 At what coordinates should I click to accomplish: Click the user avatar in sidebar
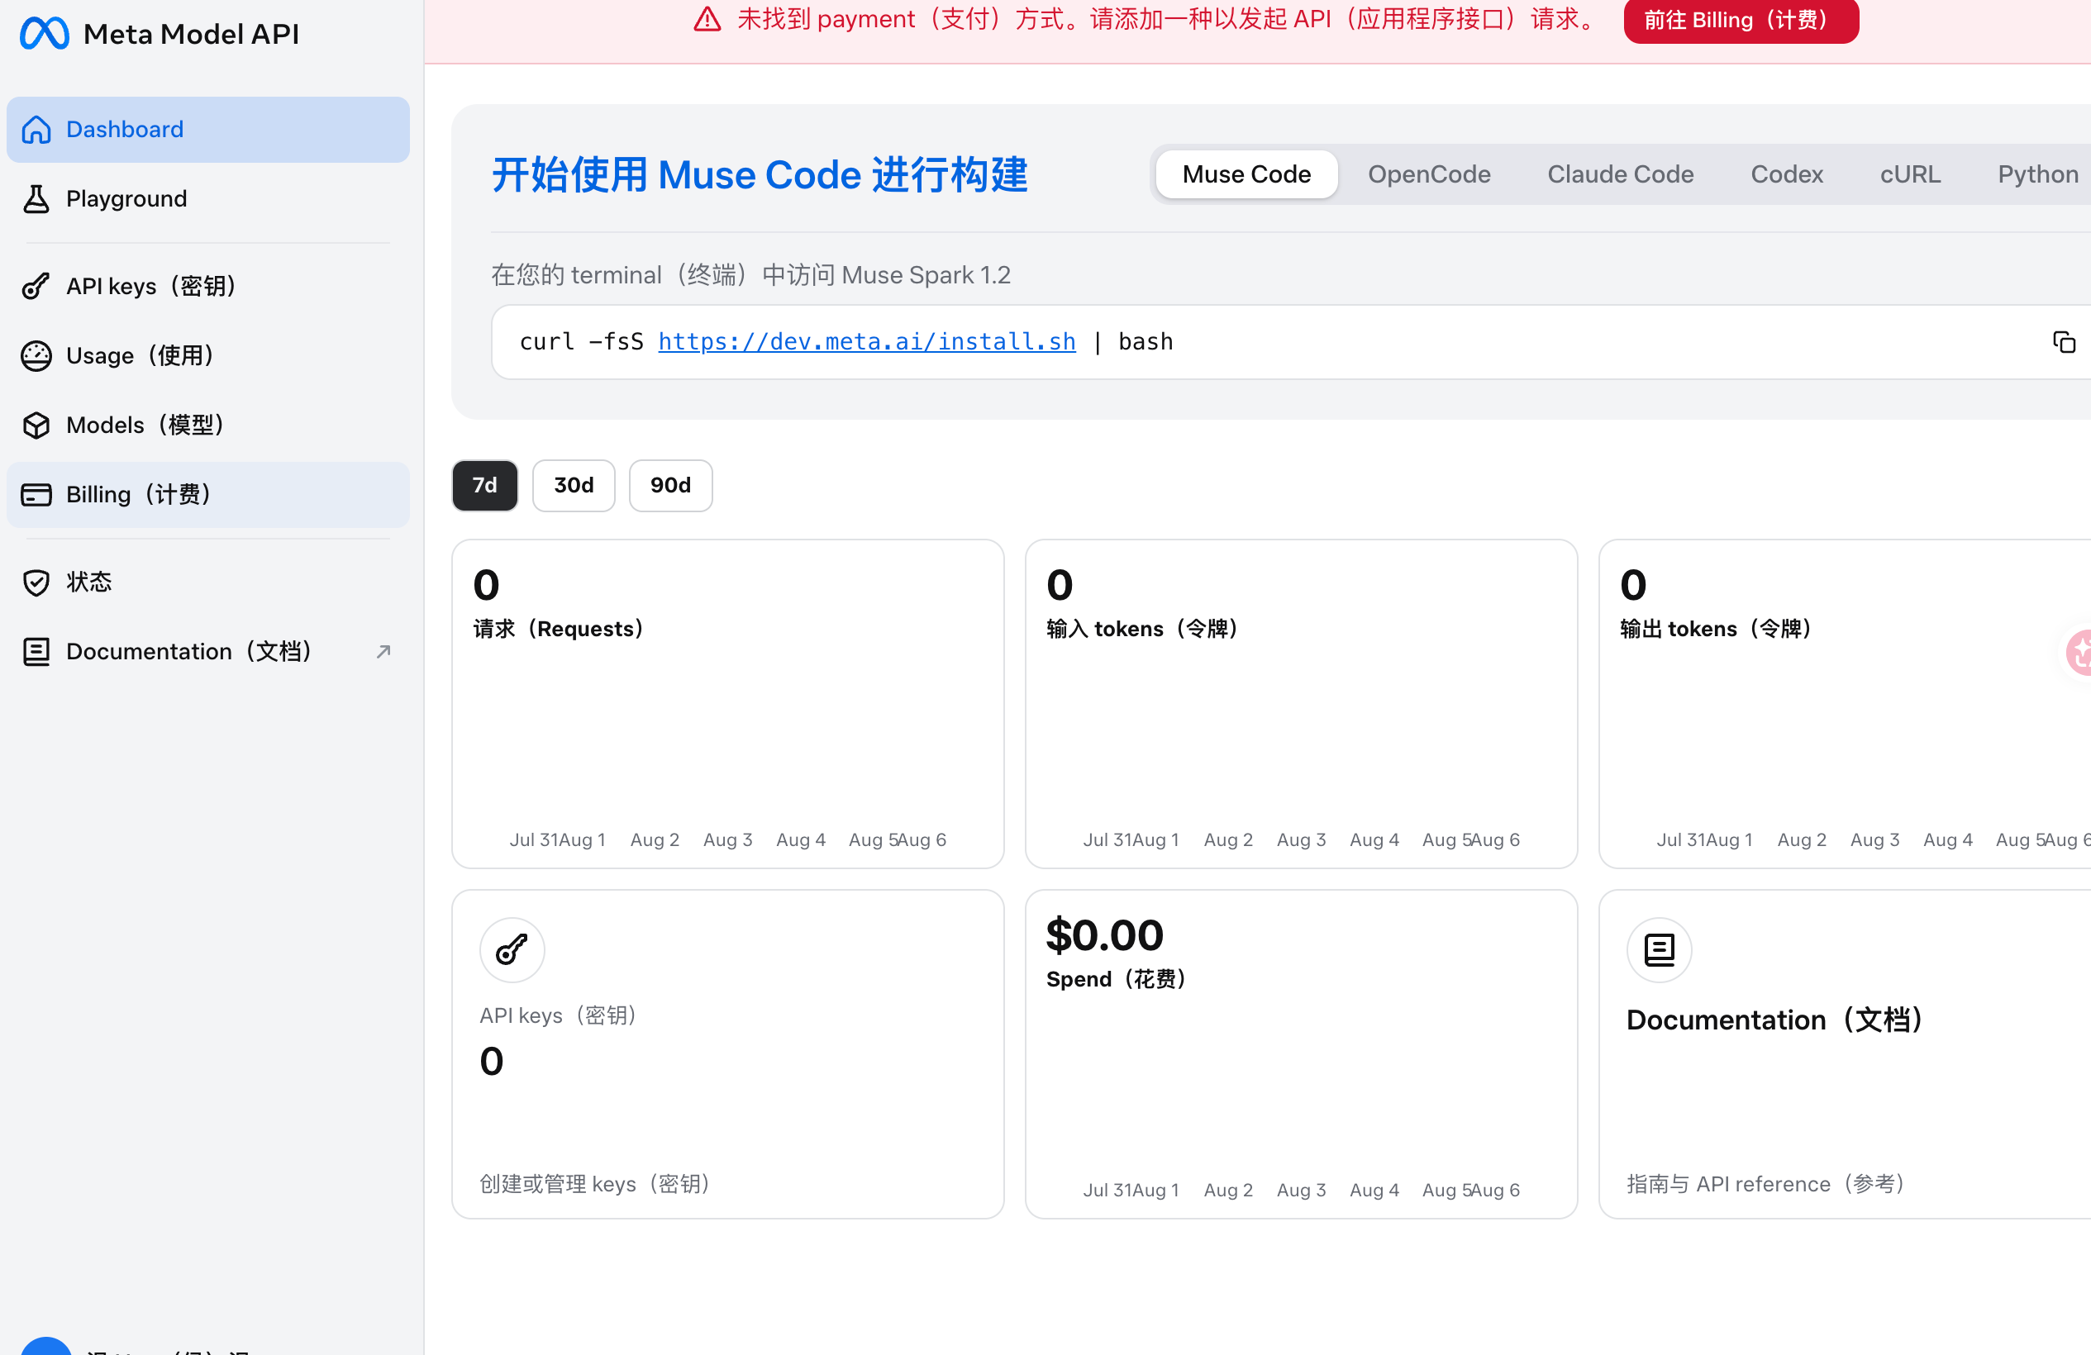(x=45, y=1345)
